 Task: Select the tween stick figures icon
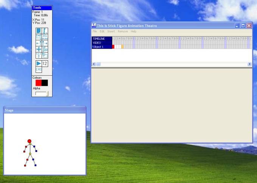[x=39, y=37]
